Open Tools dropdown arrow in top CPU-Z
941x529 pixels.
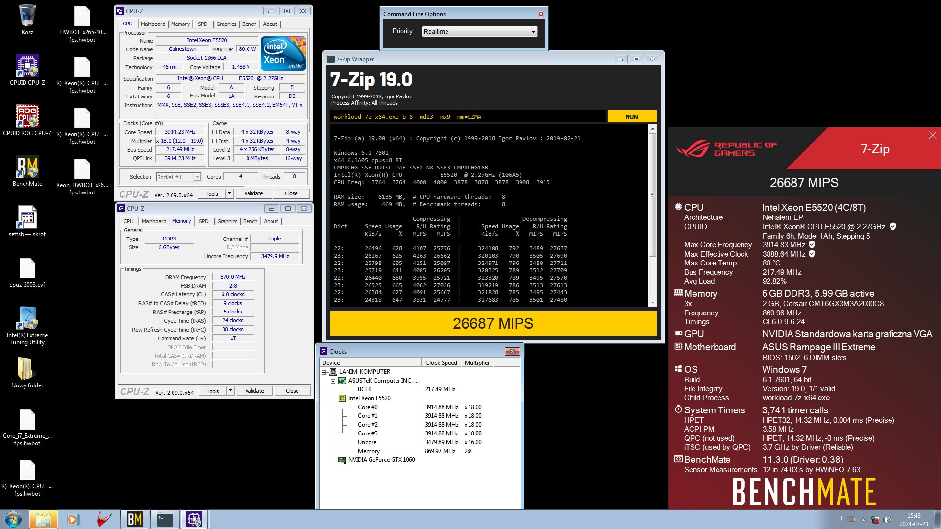[229, 193]
